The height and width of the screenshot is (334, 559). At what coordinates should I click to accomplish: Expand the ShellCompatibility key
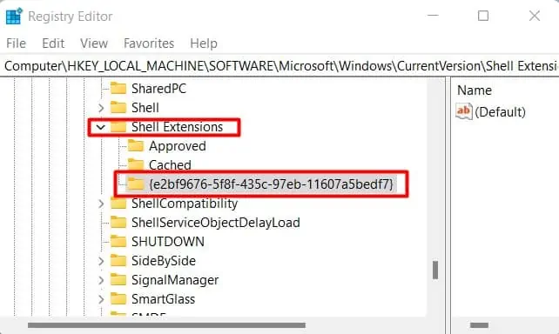point(101,204)
